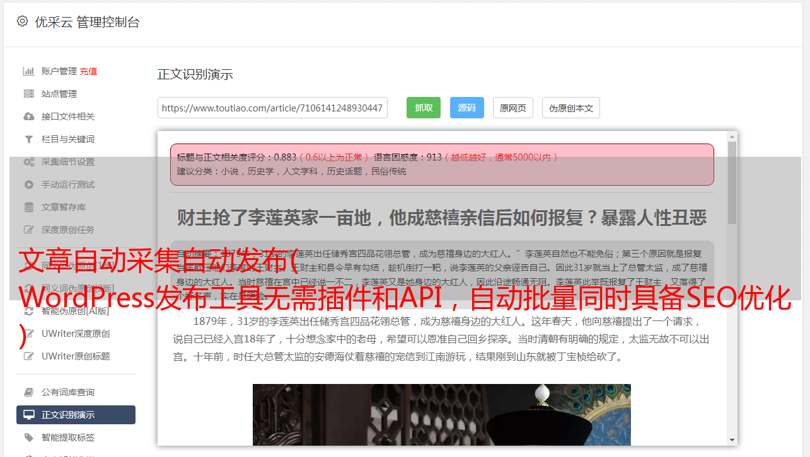Viewport: 810px width, 457px height.
Task: Click the bar chart icon for 账户管理
Action: (x=28, y=71)
